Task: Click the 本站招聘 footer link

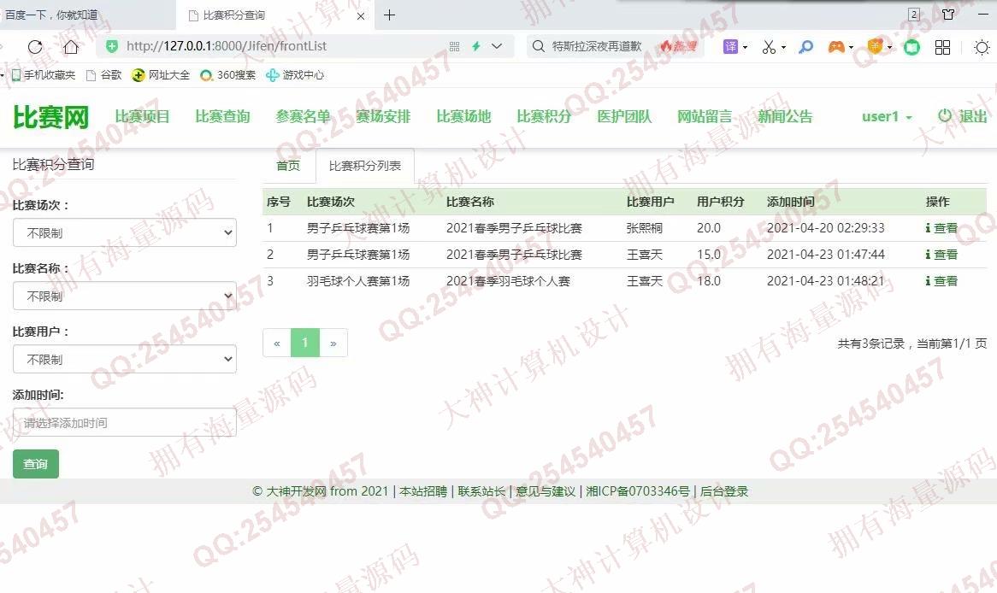Action: [x=423, y=491]
